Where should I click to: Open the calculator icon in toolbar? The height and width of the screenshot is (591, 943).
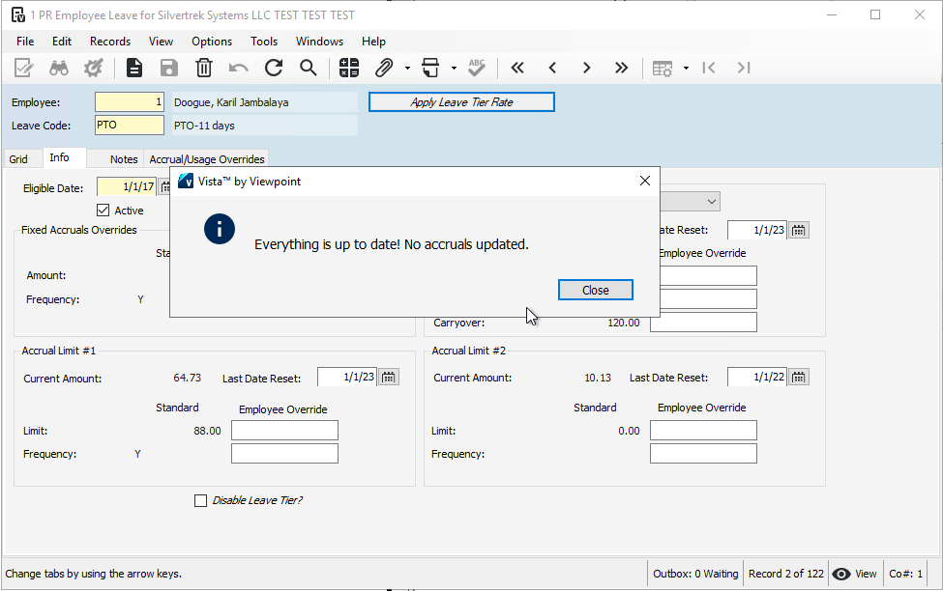pos(349,68)
